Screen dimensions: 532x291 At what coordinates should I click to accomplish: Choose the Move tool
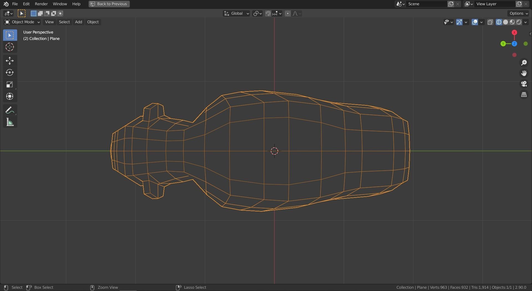(10, 61)
